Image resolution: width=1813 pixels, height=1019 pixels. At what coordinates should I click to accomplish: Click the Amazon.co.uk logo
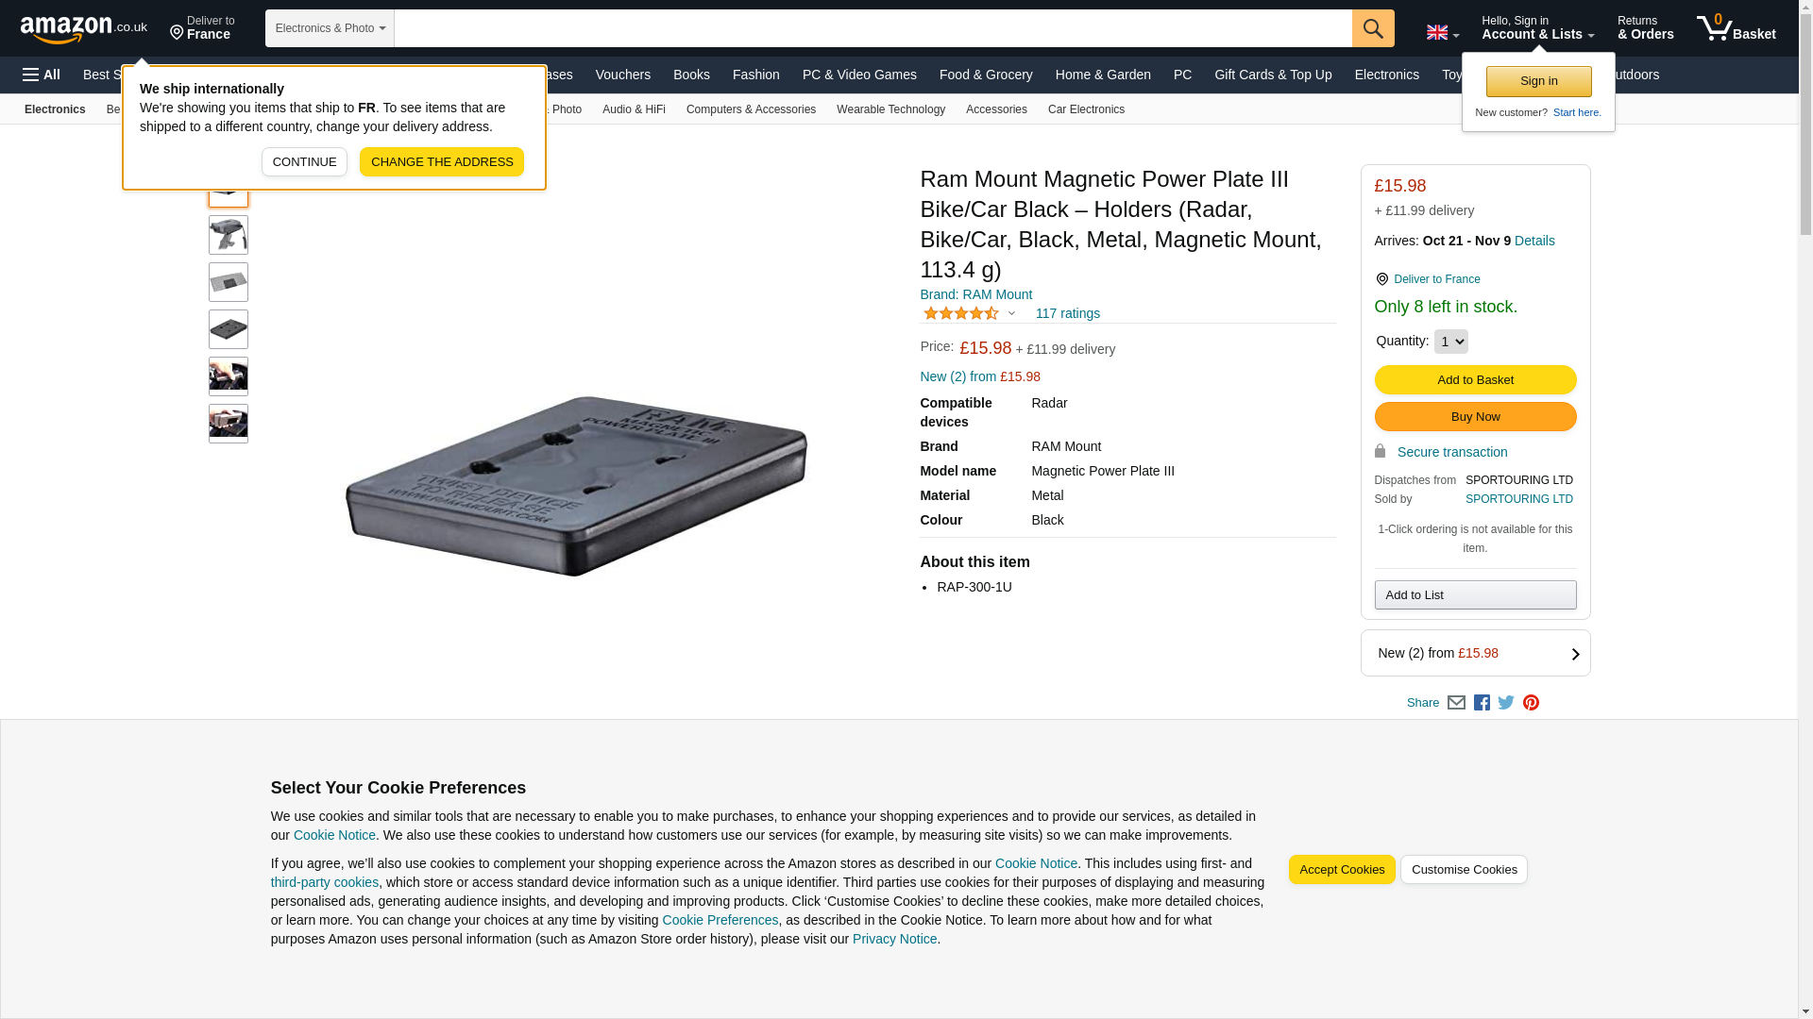(83, 28)
